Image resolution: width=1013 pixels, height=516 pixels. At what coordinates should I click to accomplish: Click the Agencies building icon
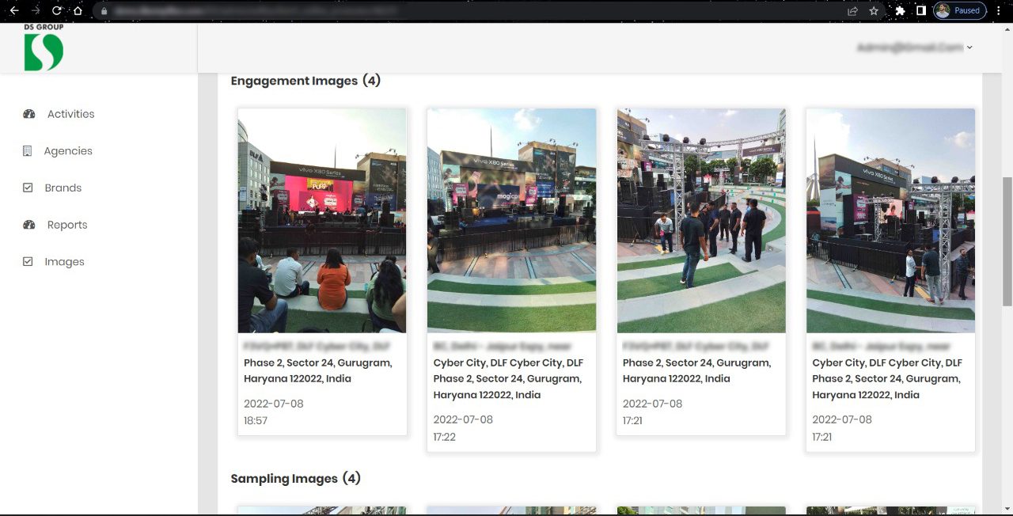pos(28,151)
